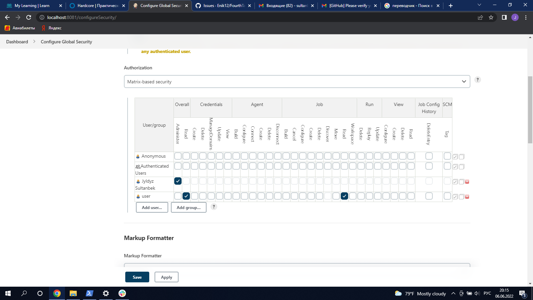Click Add group button

pyautogui.click(x=189, y=207)
